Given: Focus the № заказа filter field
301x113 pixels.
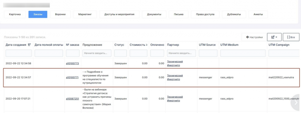Looking at the screenshot, I should 73,53.
